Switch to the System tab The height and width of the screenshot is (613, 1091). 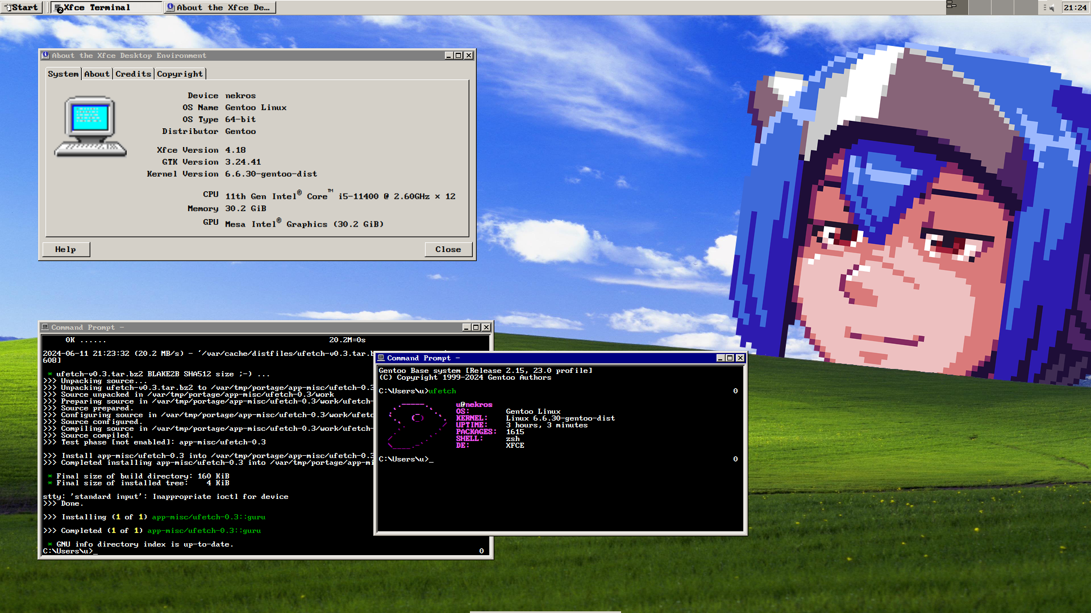coord(63,74)
